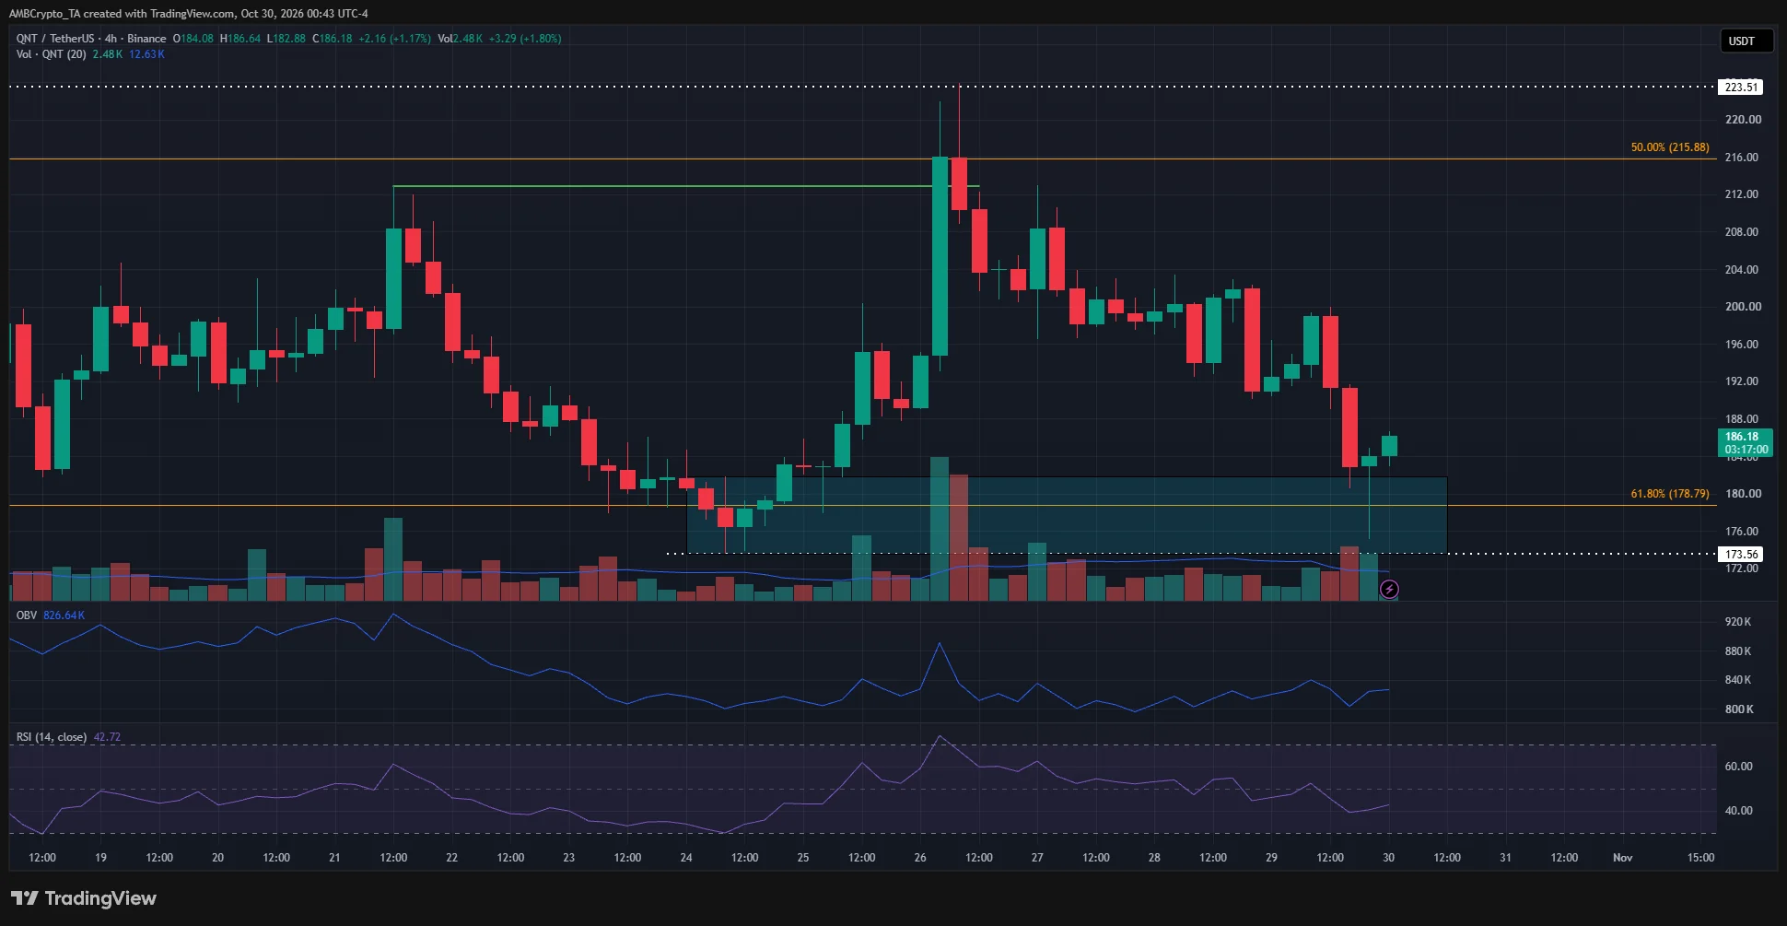Click the 15:00 time axis label
The width and height of the screenshot is (1787, 926).
[1700, 858]
